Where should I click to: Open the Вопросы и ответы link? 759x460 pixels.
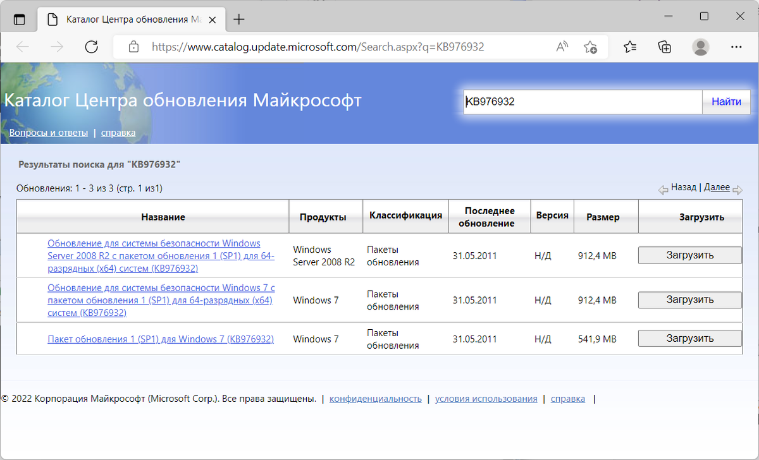pos(49,133)
